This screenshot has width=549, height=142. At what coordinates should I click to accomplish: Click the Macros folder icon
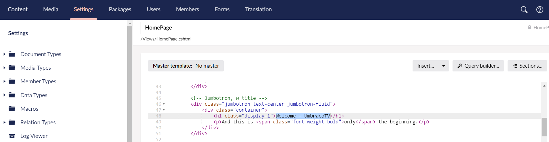[x=12, y=109]
